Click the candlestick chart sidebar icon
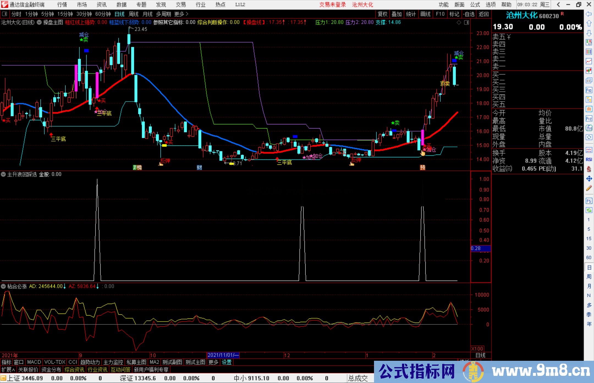 [589, 71]
